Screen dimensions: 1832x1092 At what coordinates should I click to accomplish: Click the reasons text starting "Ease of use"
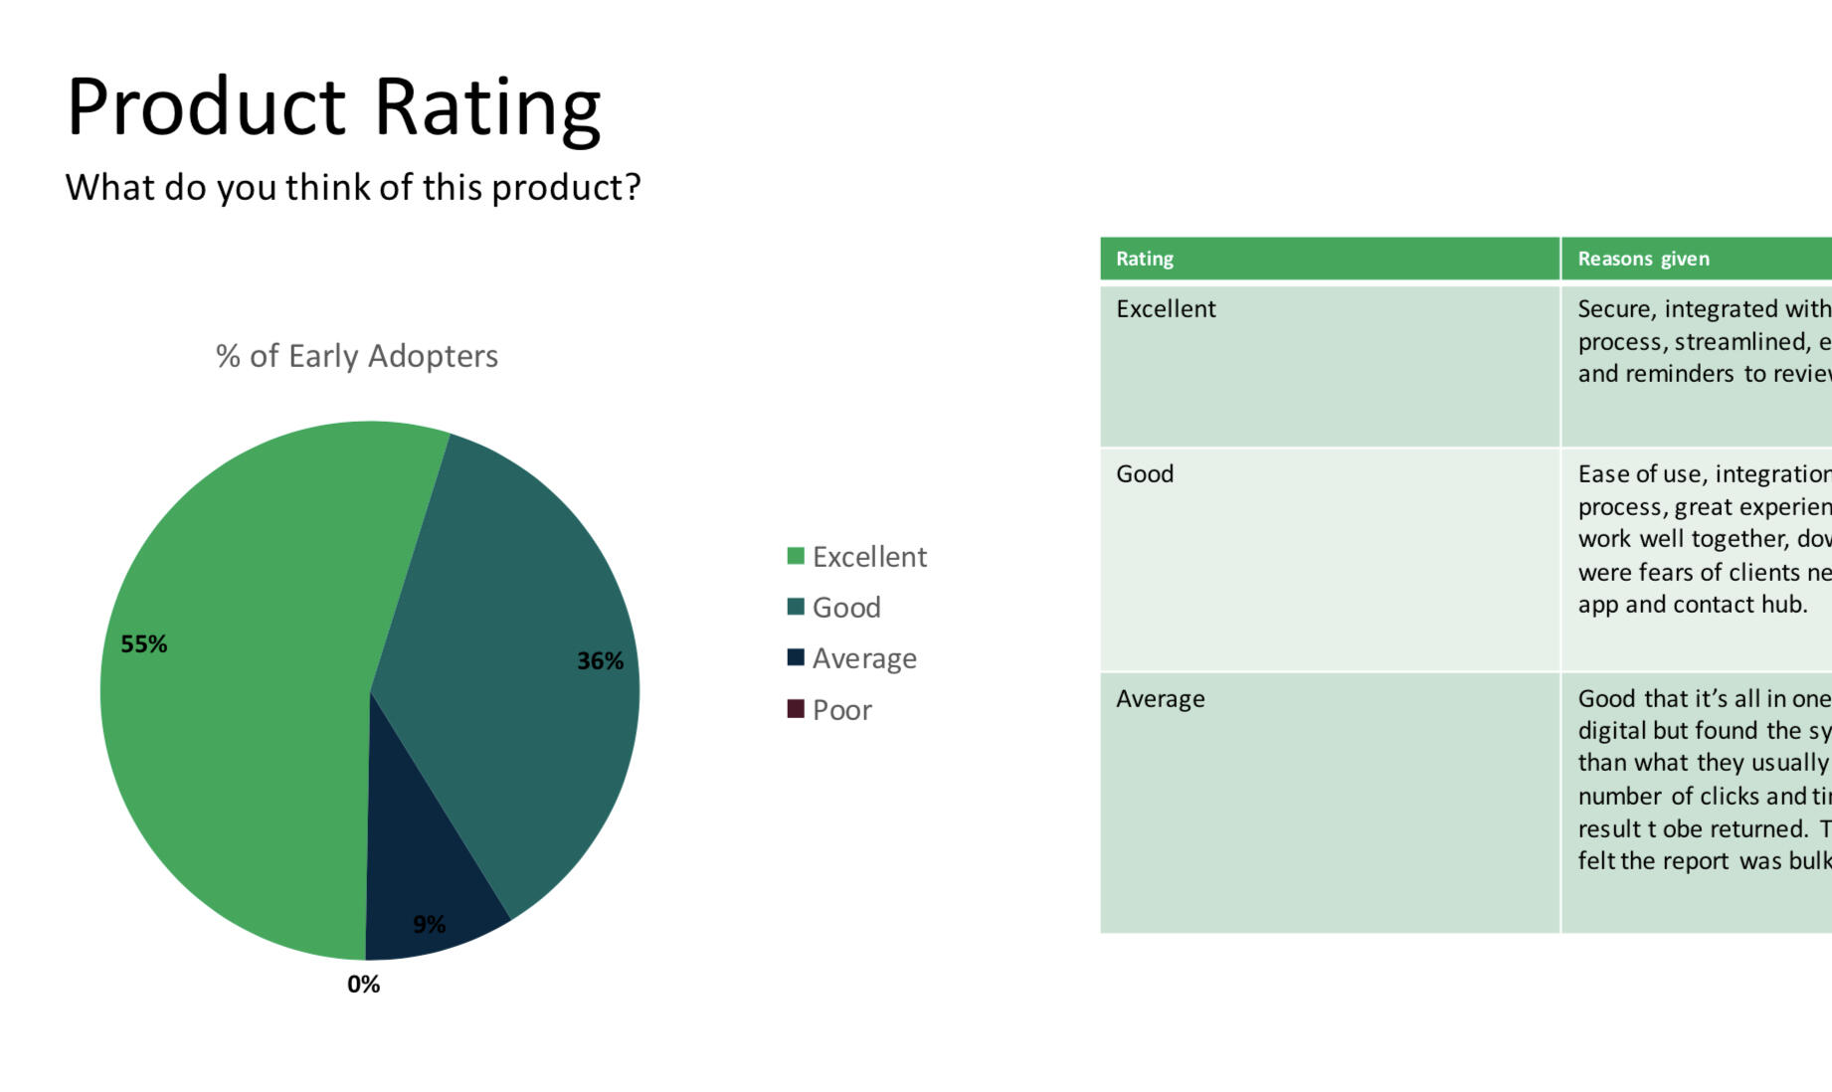coord(1703,539)
